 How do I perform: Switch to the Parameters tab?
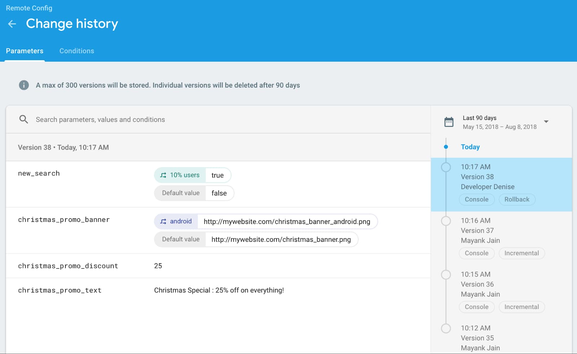(x=25, y=51)
